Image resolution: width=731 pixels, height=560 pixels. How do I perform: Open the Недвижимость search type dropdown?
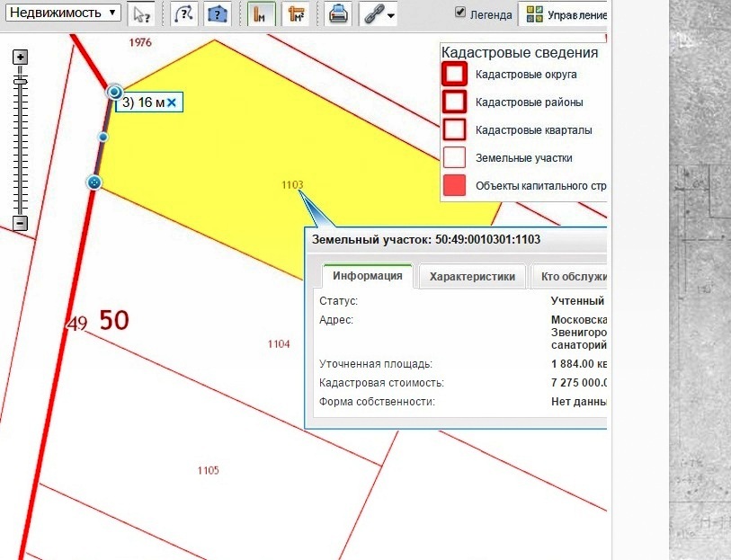coord(60,13)
